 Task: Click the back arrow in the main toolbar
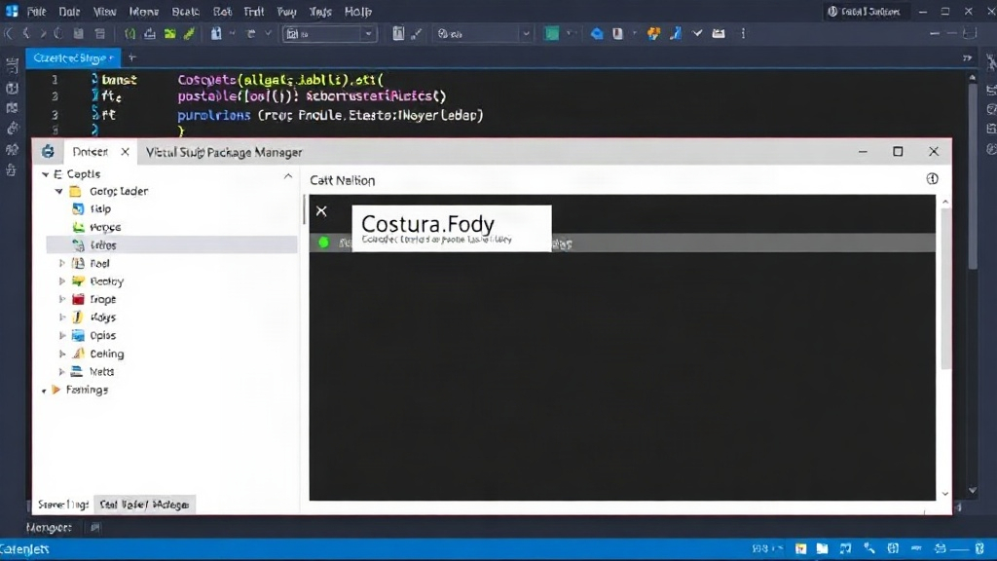click(x=26, y=34)
